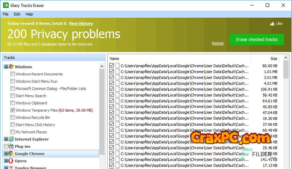This screenshot has width=292, height=169.
Task: Click the file icon of first listed cache file
Action: [x=118, y=66]
